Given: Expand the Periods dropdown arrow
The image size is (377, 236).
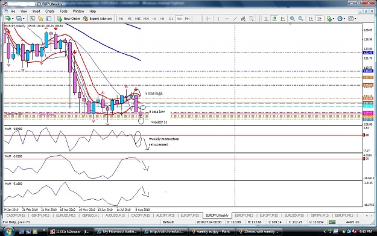Looking at the screenshot, I should point(344,19).
